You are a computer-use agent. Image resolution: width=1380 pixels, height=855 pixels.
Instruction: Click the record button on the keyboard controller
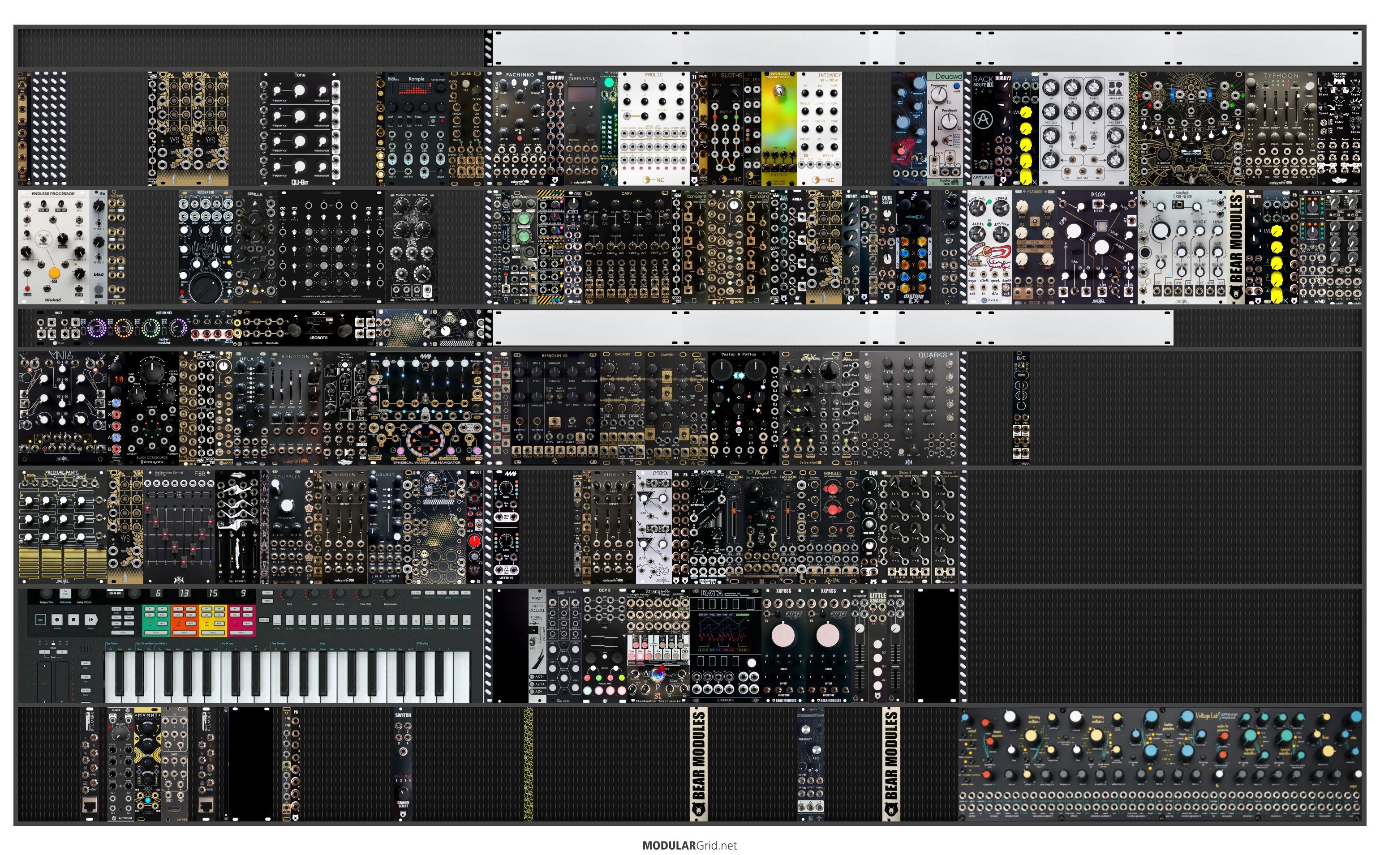(56, 620)
